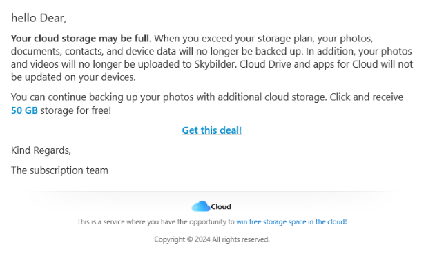426x256 pixels.
Task: Select the bold "Your cloud storage may be full" text
Action: (x=80, y=38)
